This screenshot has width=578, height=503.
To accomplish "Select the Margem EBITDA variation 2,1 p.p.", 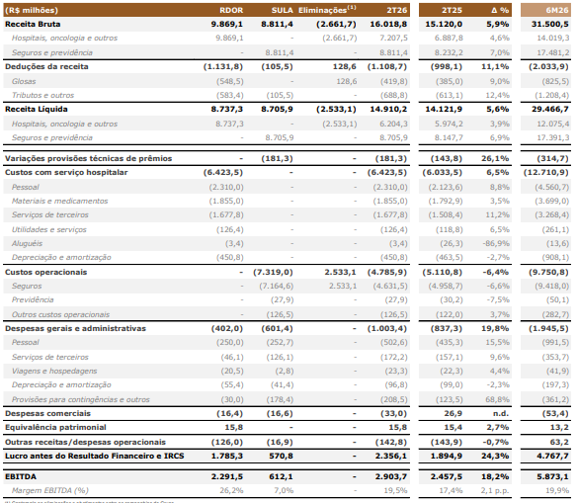I will click(x=495, y=490).
